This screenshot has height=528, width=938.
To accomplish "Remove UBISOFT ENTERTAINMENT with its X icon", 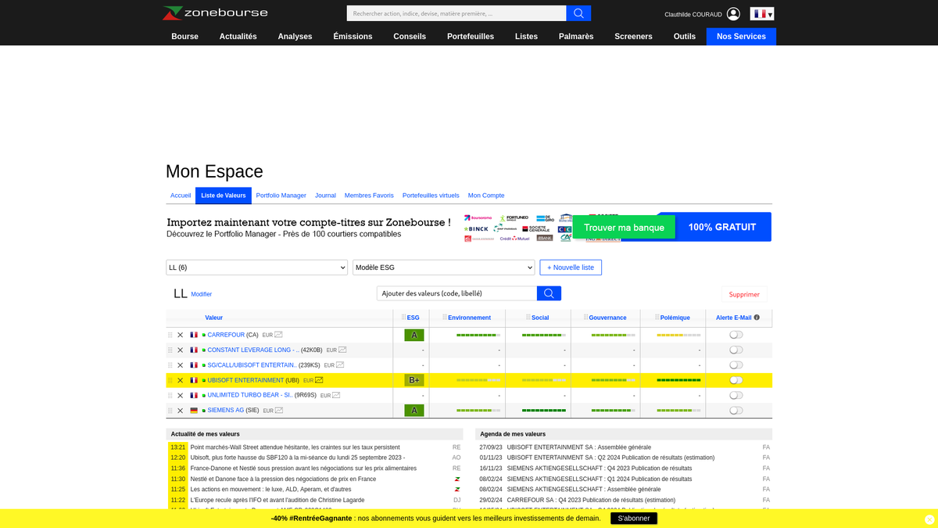I will point(180,380).
